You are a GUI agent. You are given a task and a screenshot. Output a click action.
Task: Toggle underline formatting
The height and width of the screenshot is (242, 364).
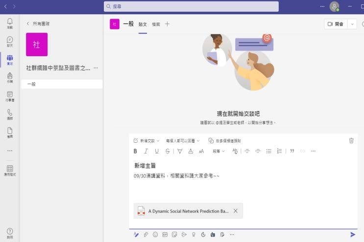(x=157, y=151)
